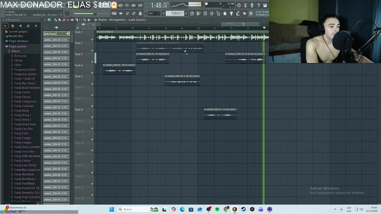Open Windows Start menu
The height and width of the screenshot is (214, 381).
click(112, 209)
